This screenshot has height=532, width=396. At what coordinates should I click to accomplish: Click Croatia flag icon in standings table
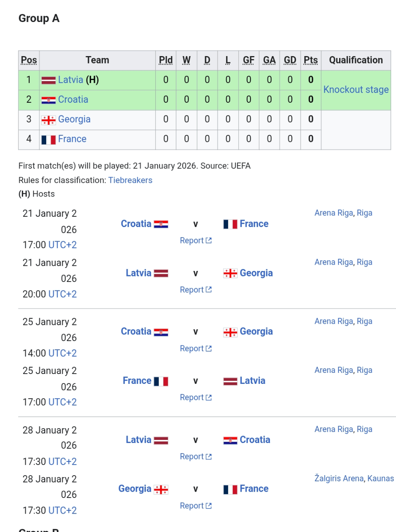(48, 100)
